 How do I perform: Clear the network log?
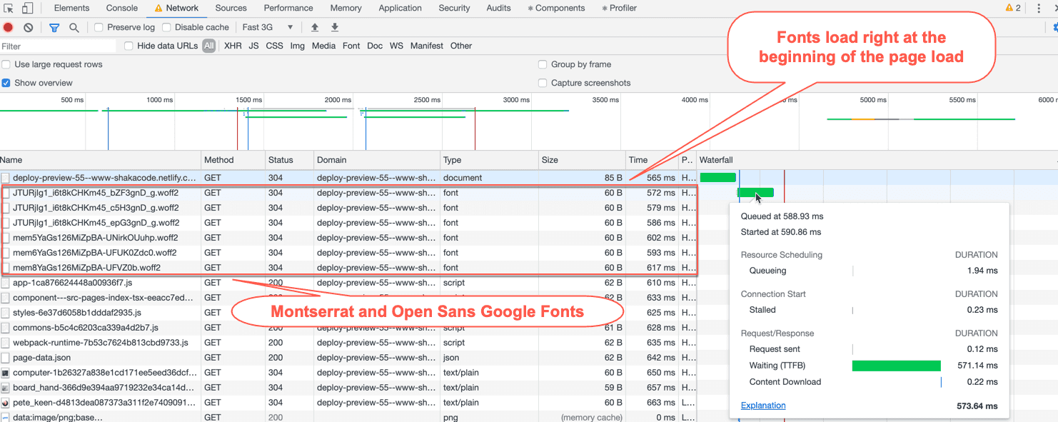click(29, 28)
